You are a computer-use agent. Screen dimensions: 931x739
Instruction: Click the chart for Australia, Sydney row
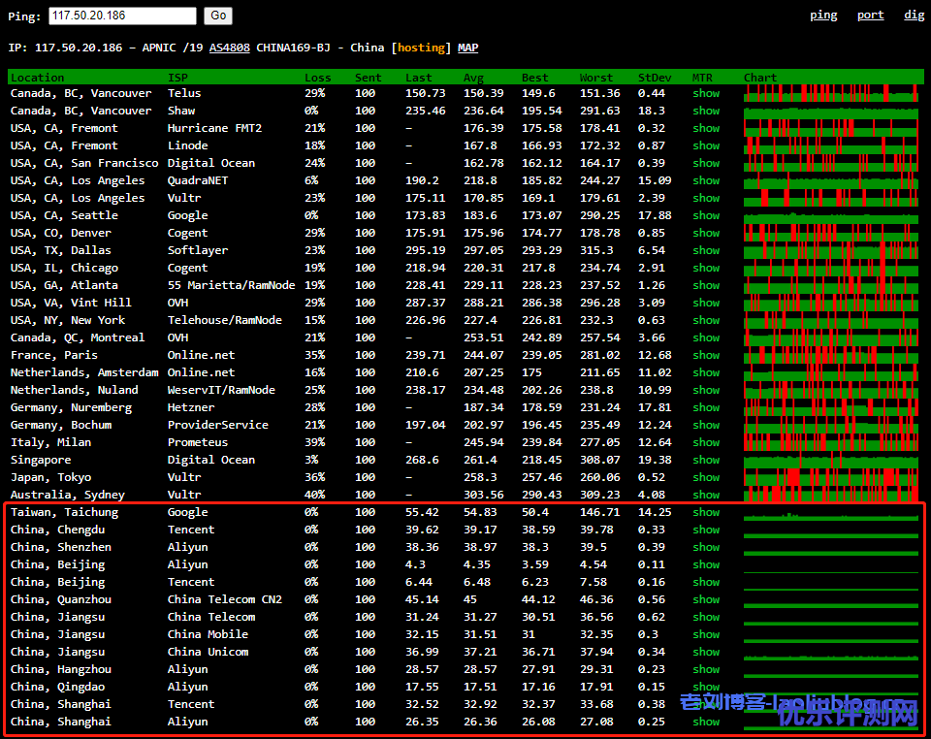point(830,495)
